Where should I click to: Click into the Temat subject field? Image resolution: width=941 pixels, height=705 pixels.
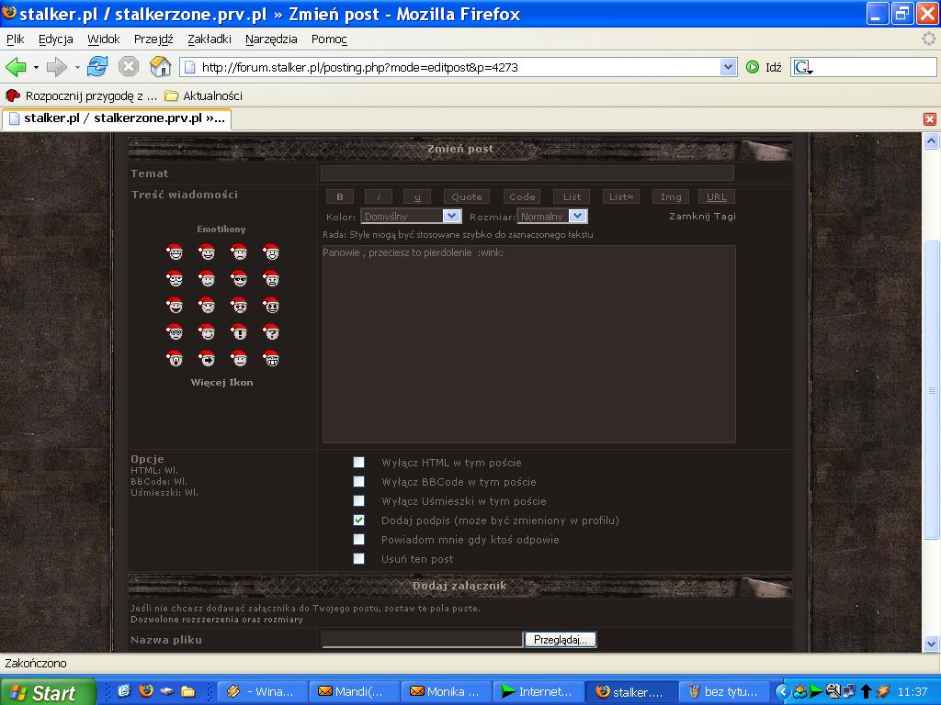click(527, 173)
